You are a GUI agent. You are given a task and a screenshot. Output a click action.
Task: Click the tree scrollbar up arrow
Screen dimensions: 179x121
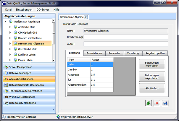[54, 21]
